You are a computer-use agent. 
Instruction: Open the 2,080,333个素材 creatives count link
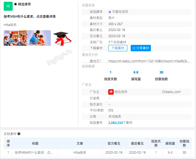120,123
